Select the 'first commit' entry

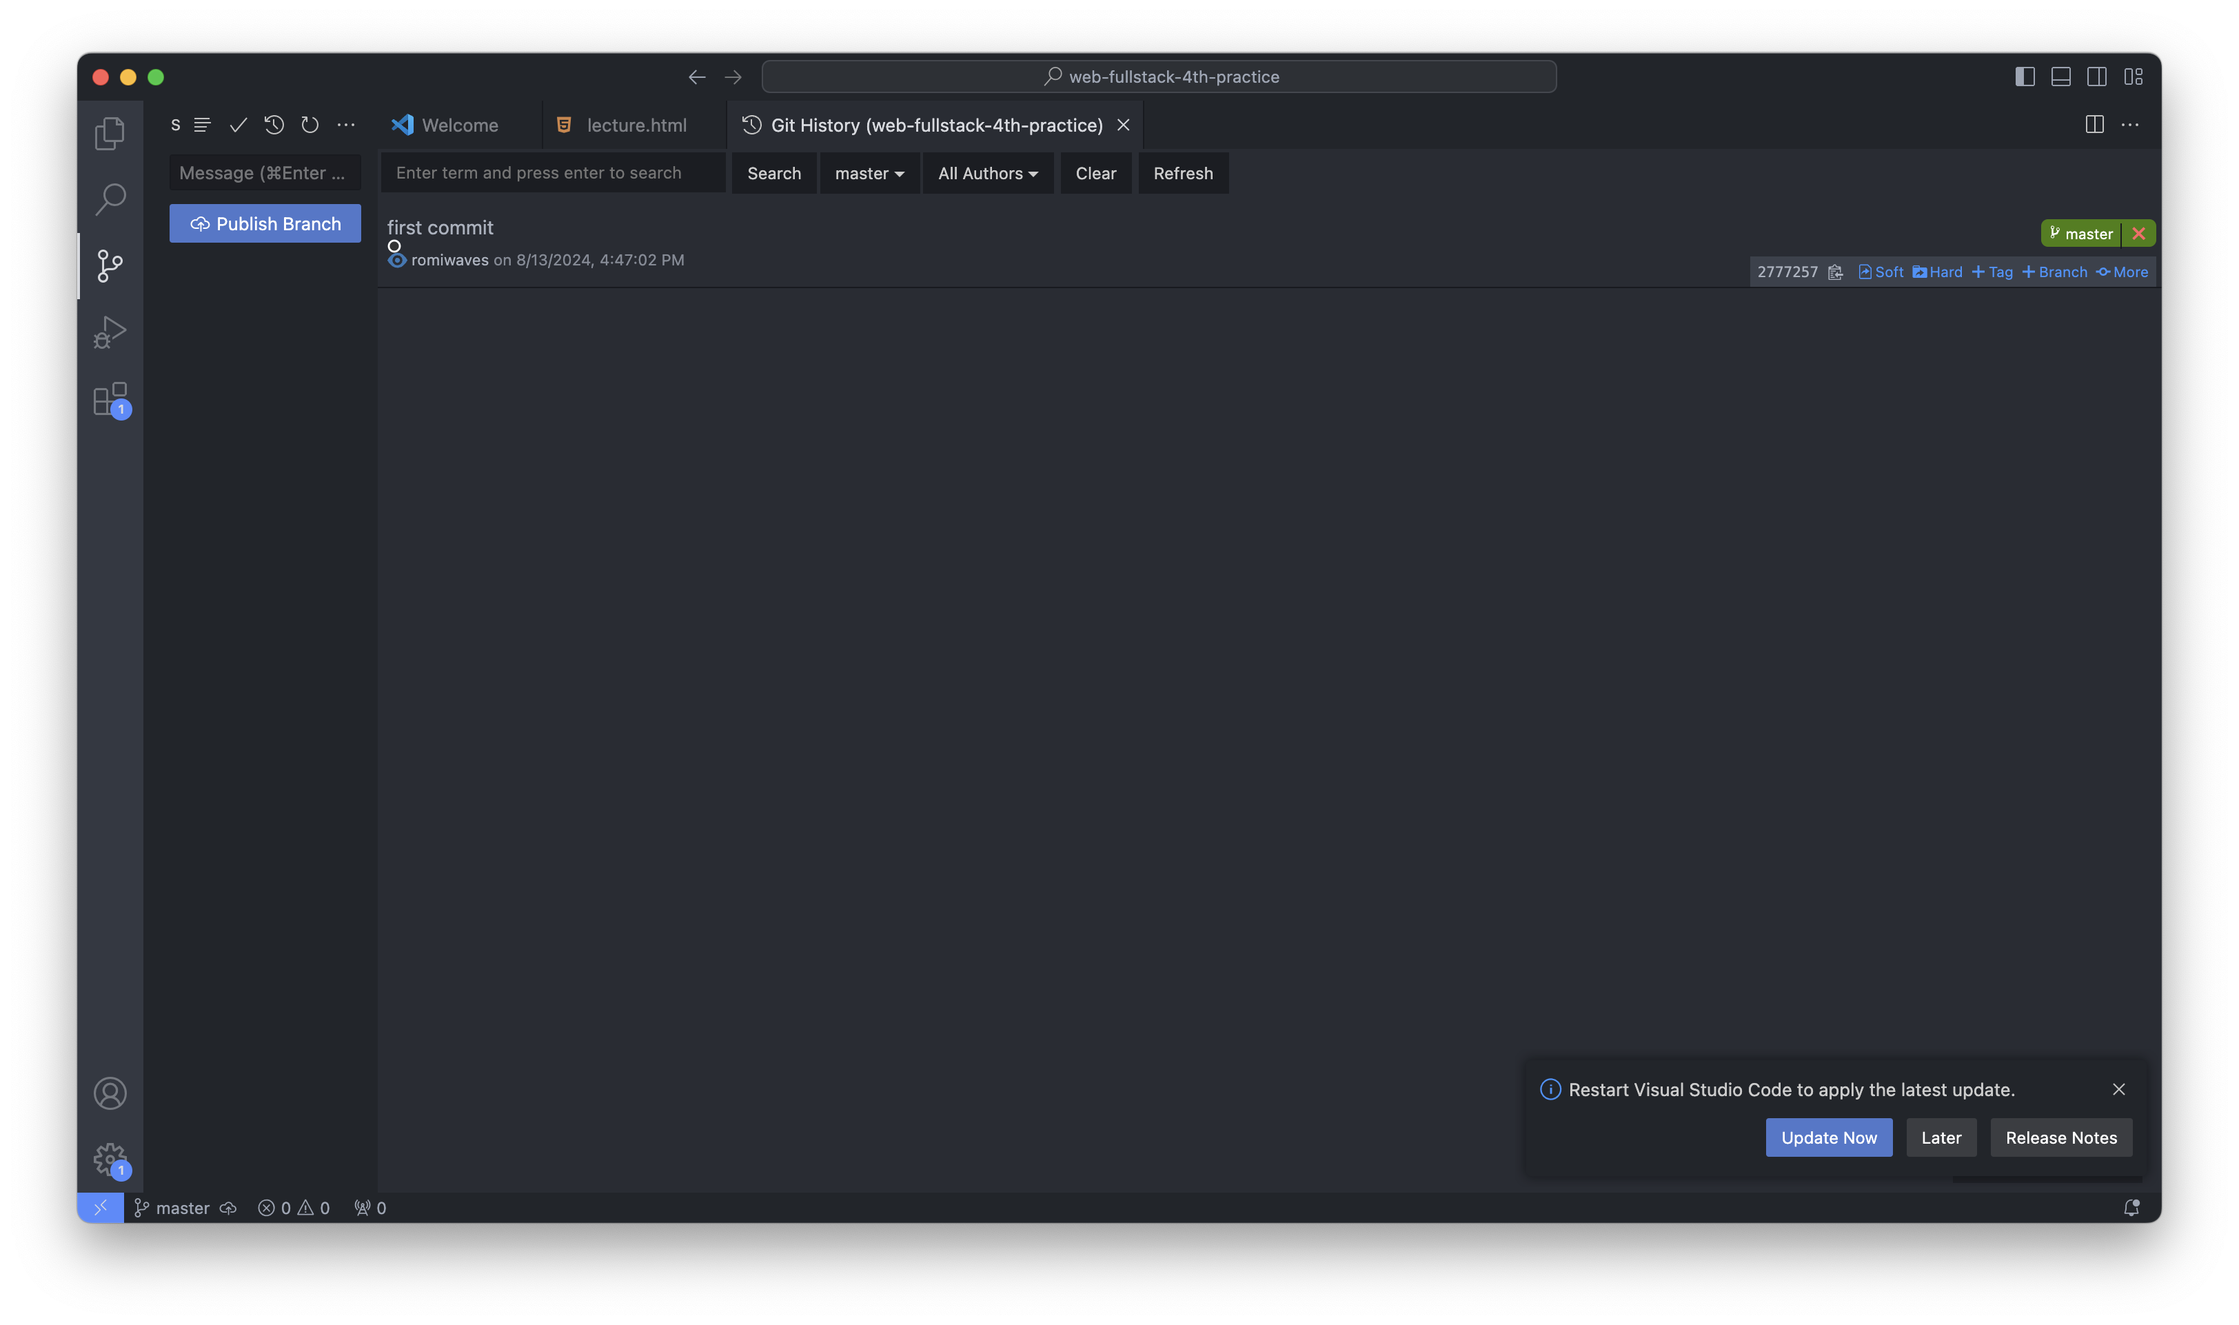click(x=440, y=227)
